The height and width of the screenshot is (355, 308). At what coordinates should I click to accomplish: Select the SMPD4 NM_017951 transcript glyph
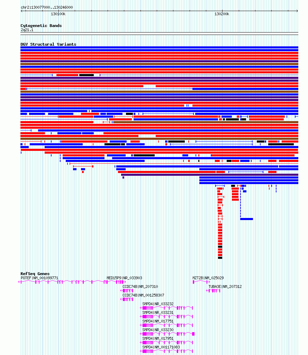[x=166, y=343]
